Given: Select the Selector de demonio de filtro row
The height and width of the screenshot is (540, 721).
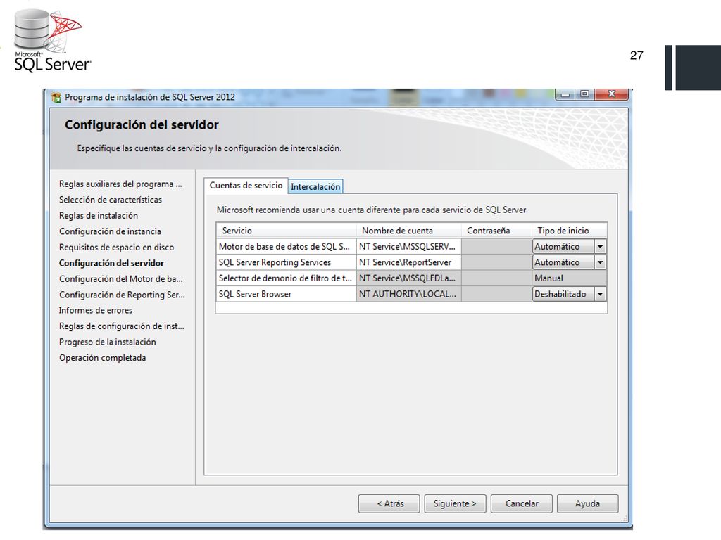Looking at the screenshot, I should (x=411, y=278).
